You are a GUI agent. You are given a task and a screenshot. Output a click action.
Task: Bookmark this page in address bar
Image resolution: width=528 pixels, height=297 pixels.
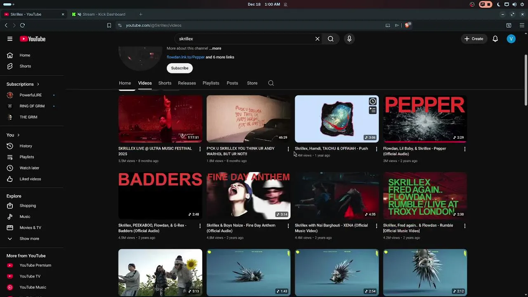pos(109,25)
